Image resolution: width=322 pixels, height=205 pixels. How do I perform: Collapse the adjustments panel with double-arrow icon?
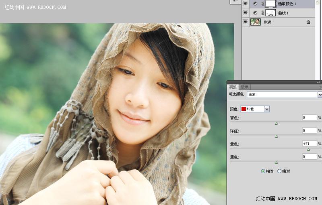point(319,82)
